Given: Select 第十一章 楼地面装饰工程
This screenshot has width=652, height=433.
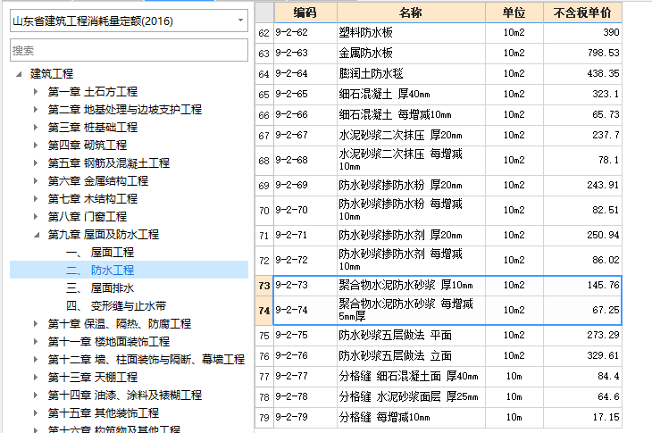Looking at the screenshot, I should click(109, 342).
